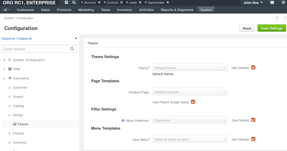This screenshot has width=287, height=151.
Task: Expand the CRM tree node
Action: click(x=4, y=69)
